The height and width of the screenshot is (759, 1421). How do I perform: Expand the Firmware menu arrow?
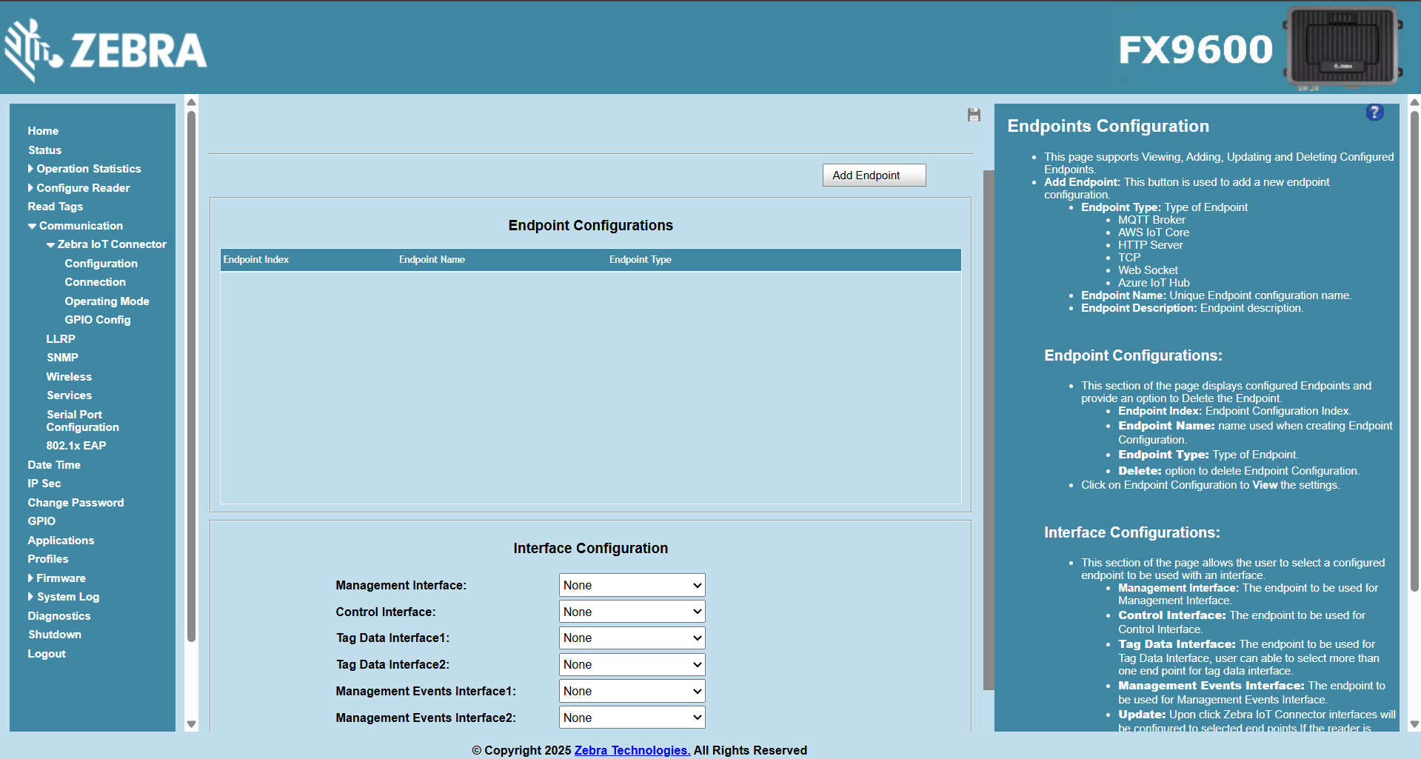(x=31, y=578)
